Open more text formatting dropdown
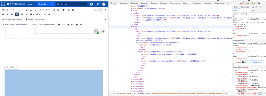The width and height of the screenshot is (266, 96). [47, 10]
